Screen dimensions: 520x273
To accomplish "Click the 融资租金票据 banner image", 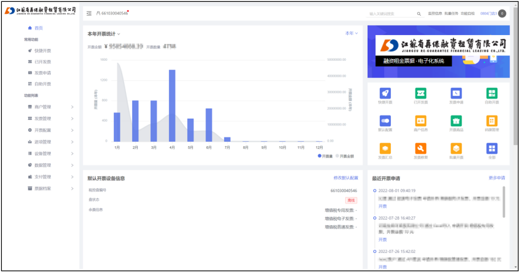I will [439, 52].
